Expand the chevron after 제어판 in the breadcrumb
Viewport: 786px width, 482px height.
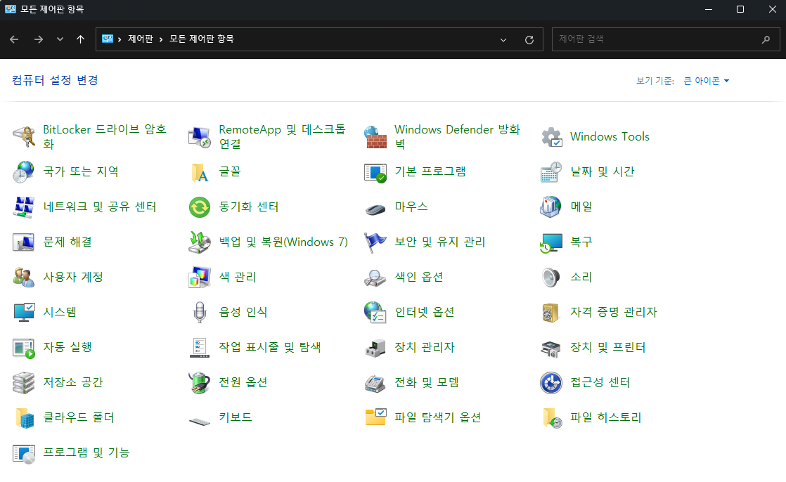coord(161,39)
